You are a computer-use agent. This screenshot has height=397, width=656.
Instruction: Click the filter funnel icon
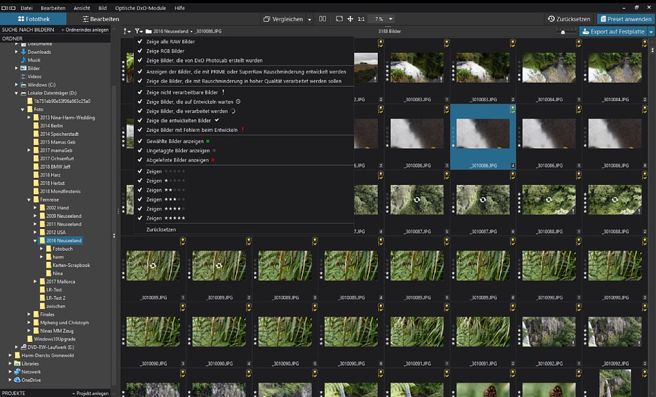pyautogui.click(x=138, y=31)
